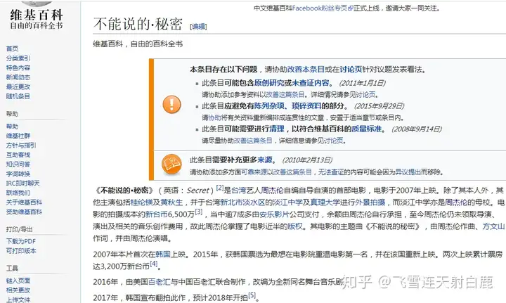This screenshot has width=506, height=303.
Task: Click the Wikipedia logo 维基百科
Action: coord(37,15)
